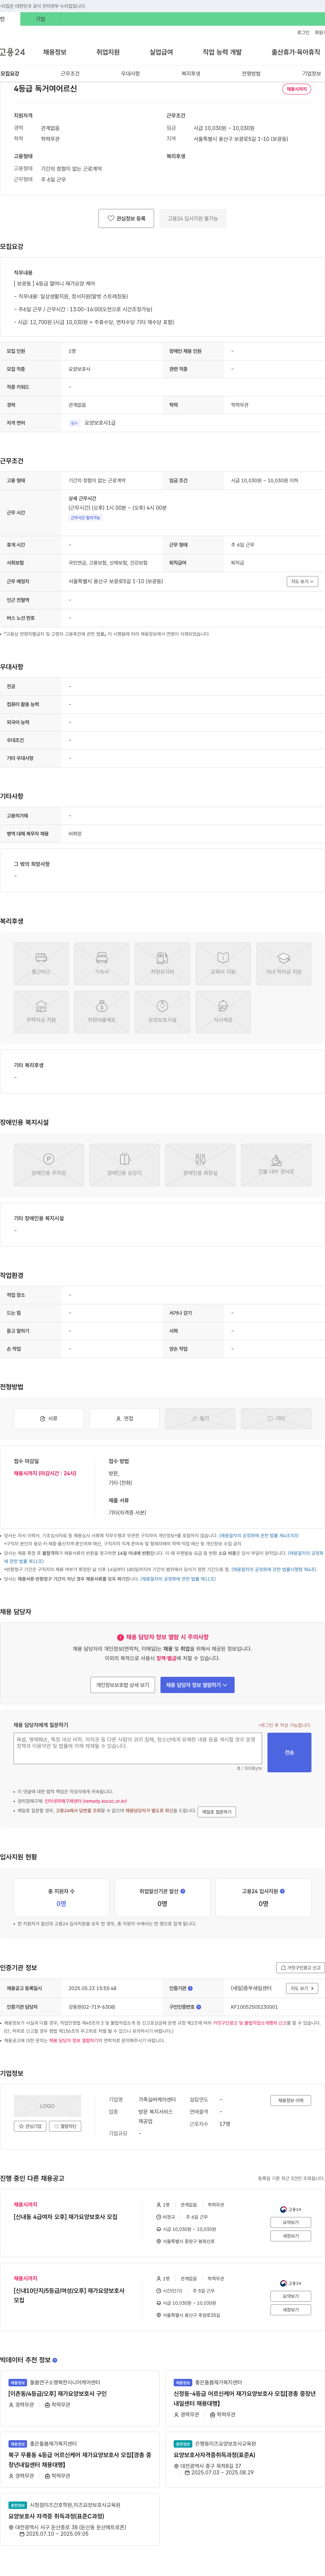Click the 채용정보 더보기 button
Viewport: 325px width, 2576px height.
click(x=291, y=2100)
